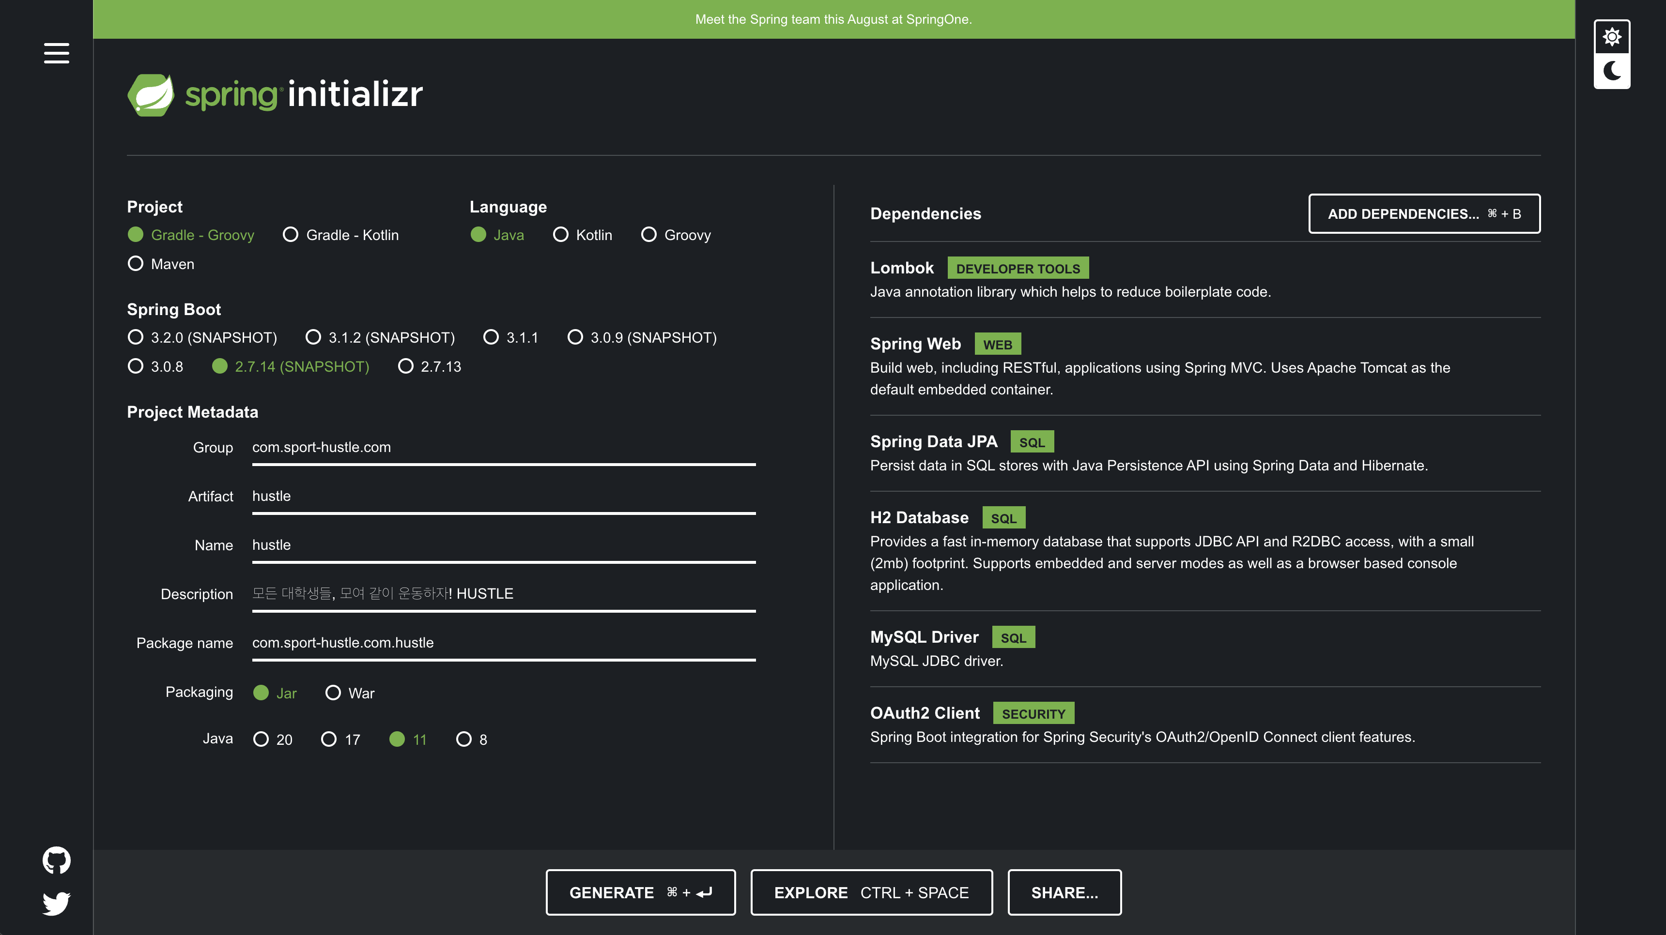Screen dimensions: 1666x935
Task: Choose Kotlin as the language
Action: pos(561,235)
